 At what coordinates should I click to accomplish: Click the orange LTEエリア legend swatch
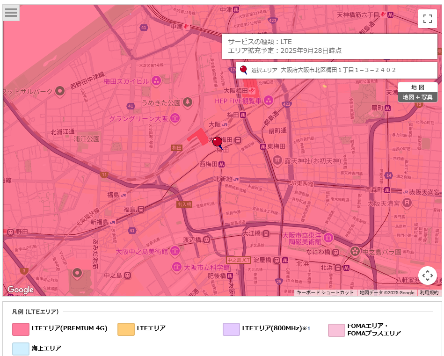[126, 329]
